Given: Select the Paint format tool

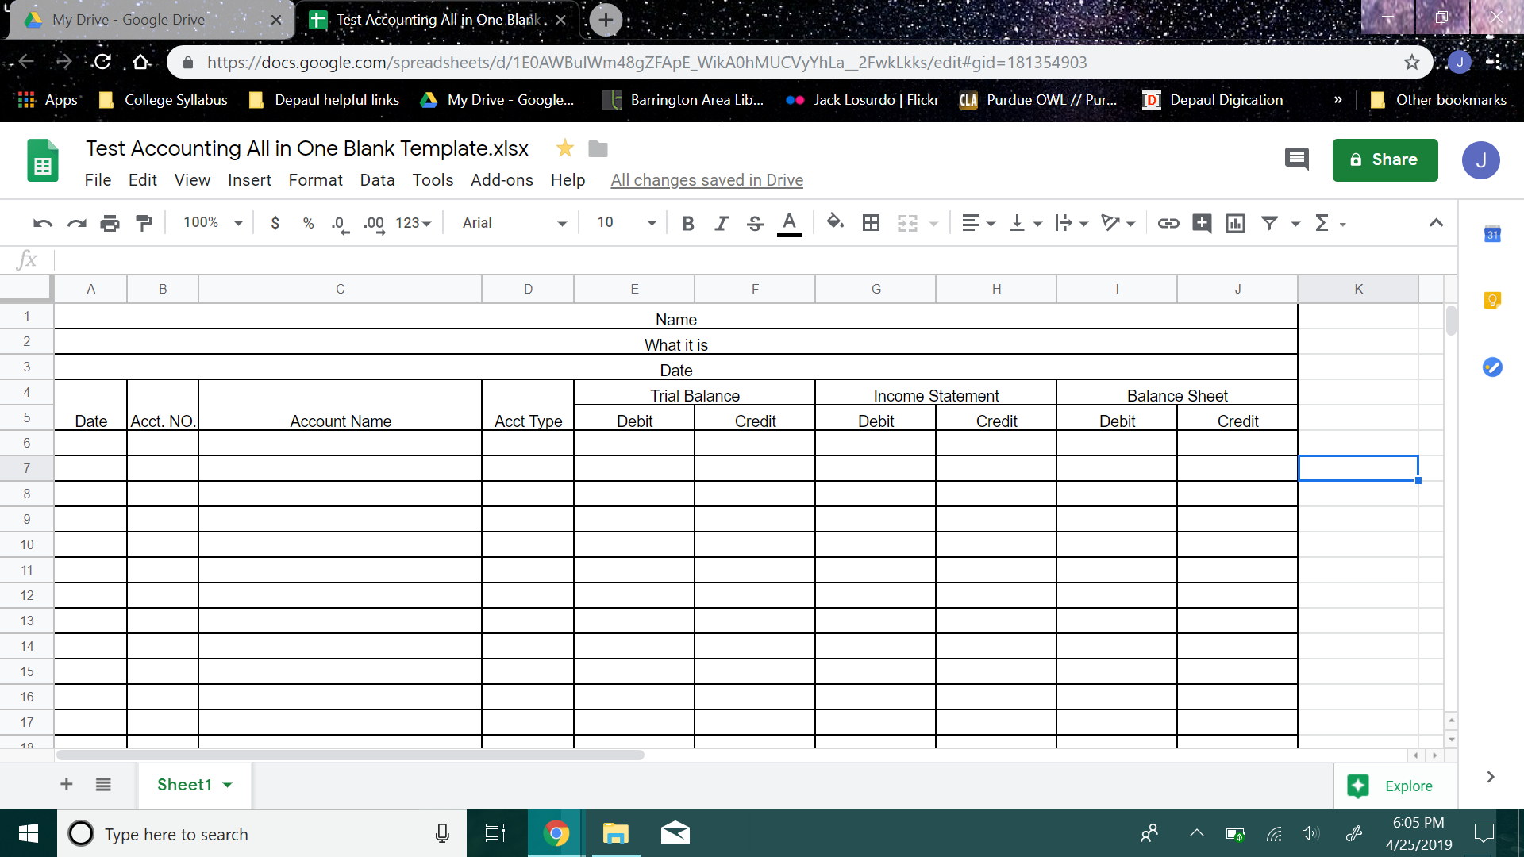Looking at the screenshot, I should tap(144, 223).
